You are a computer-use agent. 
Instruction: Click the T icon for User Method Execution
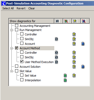click(x=74, y=62)
